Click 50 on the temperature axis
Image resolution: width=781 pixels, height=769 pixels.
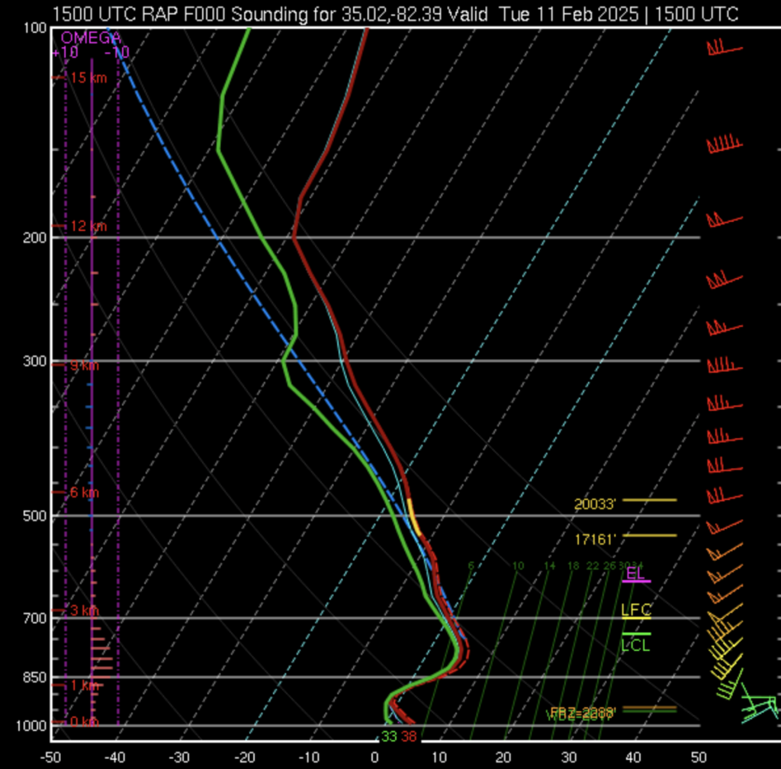699,758
